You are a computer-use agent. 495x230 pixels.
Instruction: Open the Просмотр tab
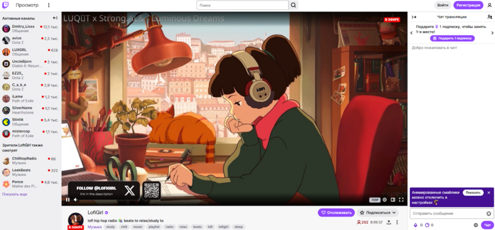coord(27,5)
